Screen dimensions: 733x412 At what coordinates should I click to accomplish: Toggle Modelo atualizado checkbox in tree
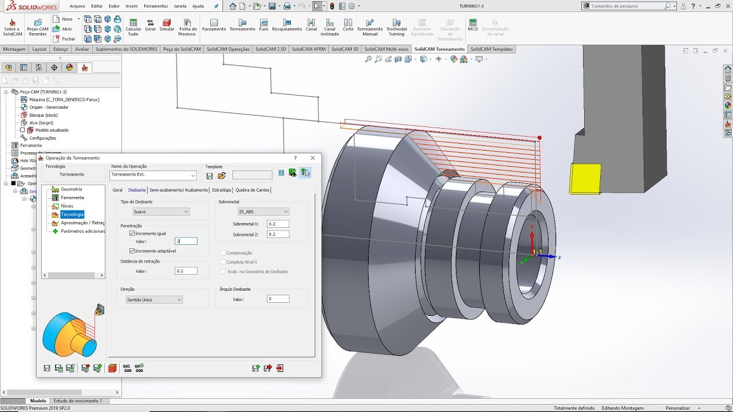[23, 130]
